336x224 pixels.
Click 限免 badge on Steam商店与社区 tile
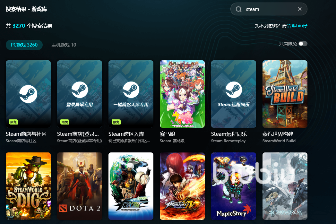coord(13,122)
